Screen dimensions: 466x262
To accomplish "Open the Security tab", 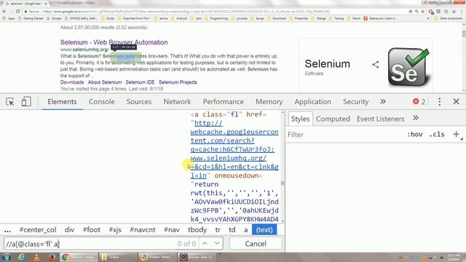I will pyautogui.click(x=356, y=102).
